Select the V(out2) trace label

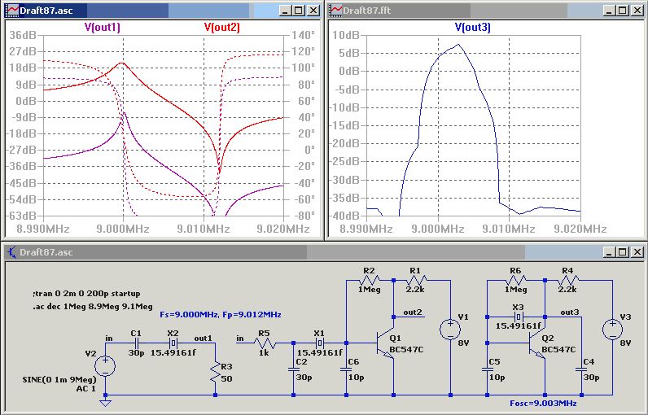click(x=222, y=28)
